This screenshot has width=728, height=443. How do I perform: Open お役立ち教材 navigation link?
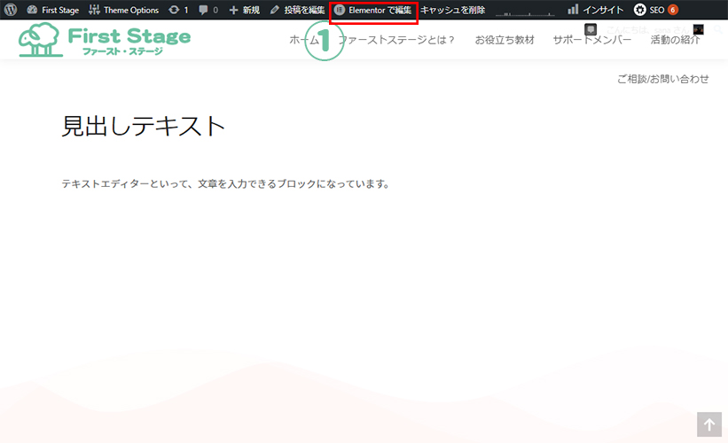tap(504, 40)
